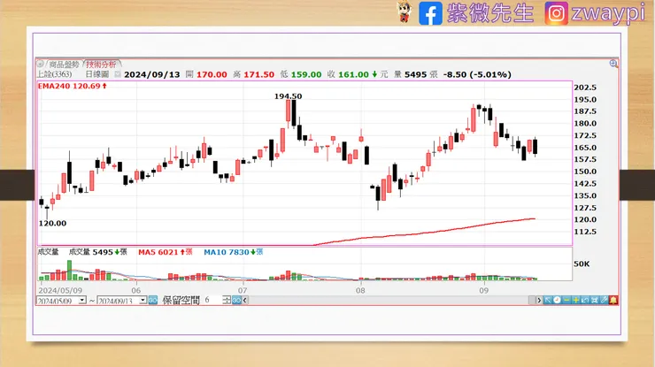Click the 202.5 price axis label
The height and width of the screenshot is (367, 655).
point(585,88)
